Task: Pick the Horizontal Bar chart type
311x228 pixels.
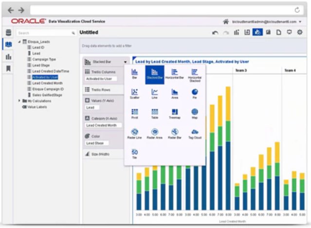Action: click(175, 74)
